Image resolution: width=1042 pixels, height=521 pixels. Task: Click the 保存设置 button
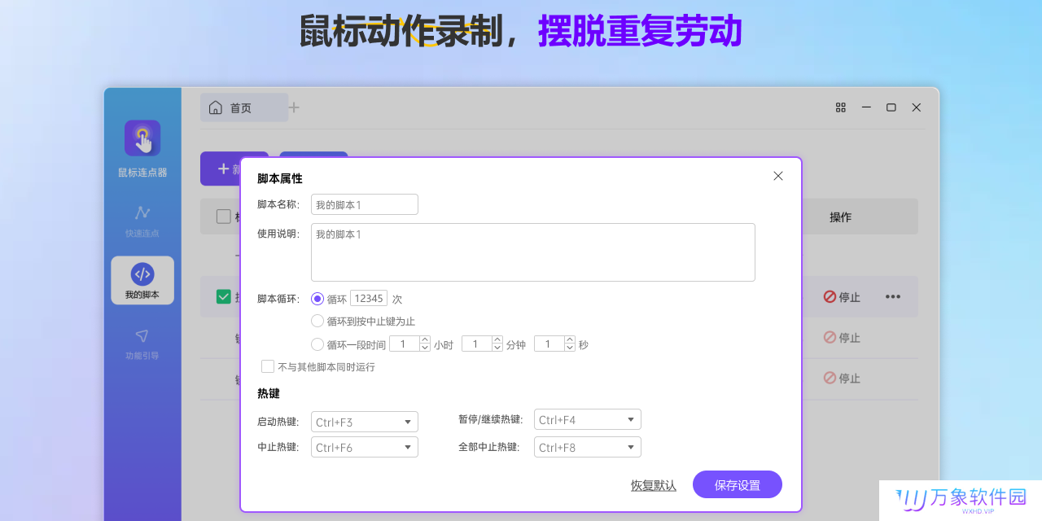point(738,484)
